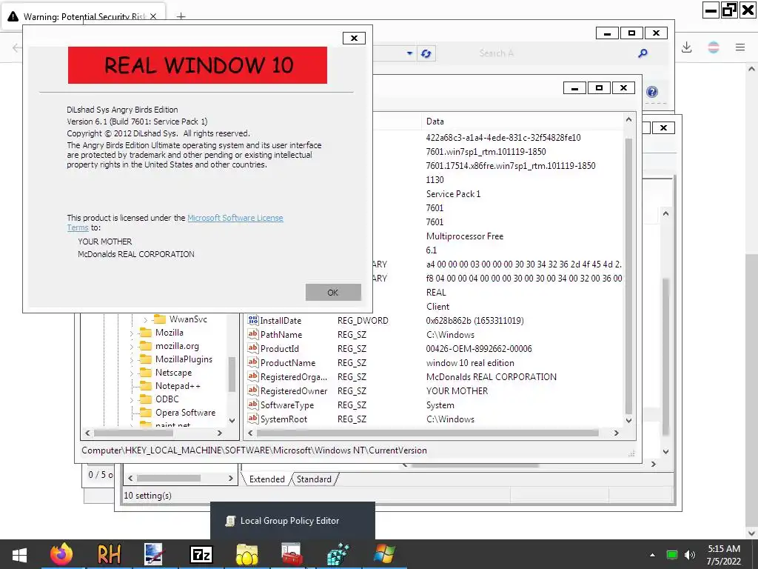This screenshot has width=758, height=569.
Task: Select the Notepad++ registry key
Action: [178, 385]
